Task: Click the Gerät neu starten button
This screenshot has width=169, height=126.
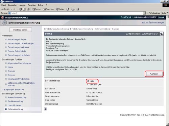Action: point(21,30)
